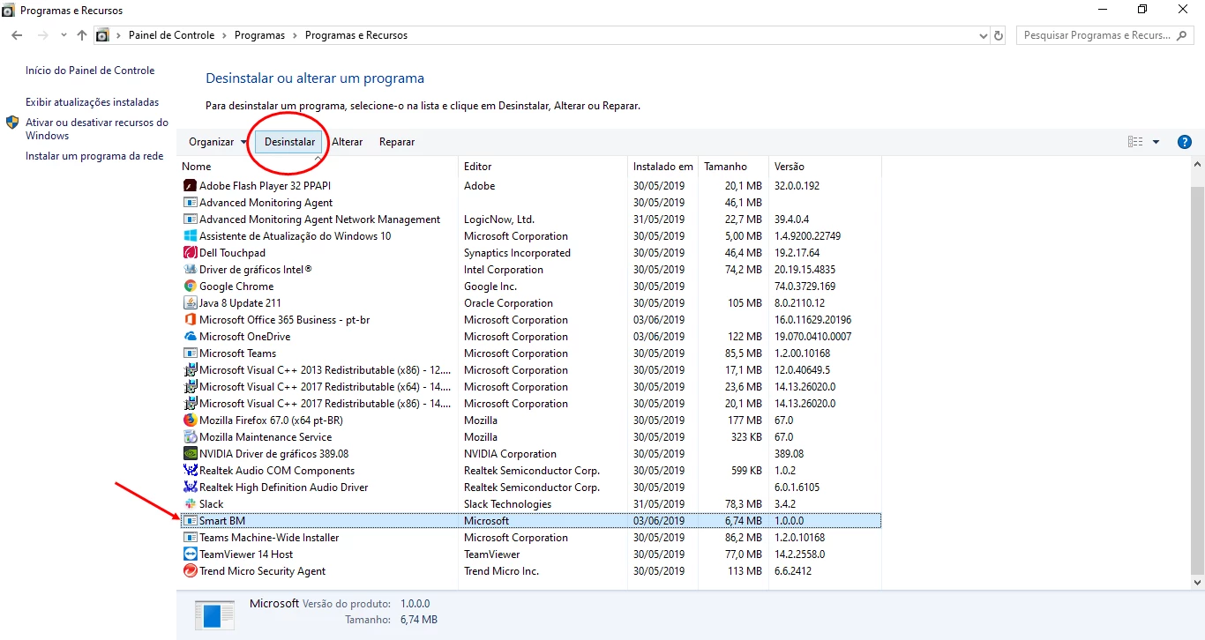
Task: Open Início do Painel de Controle link
Action: click(x=90, y=71)
